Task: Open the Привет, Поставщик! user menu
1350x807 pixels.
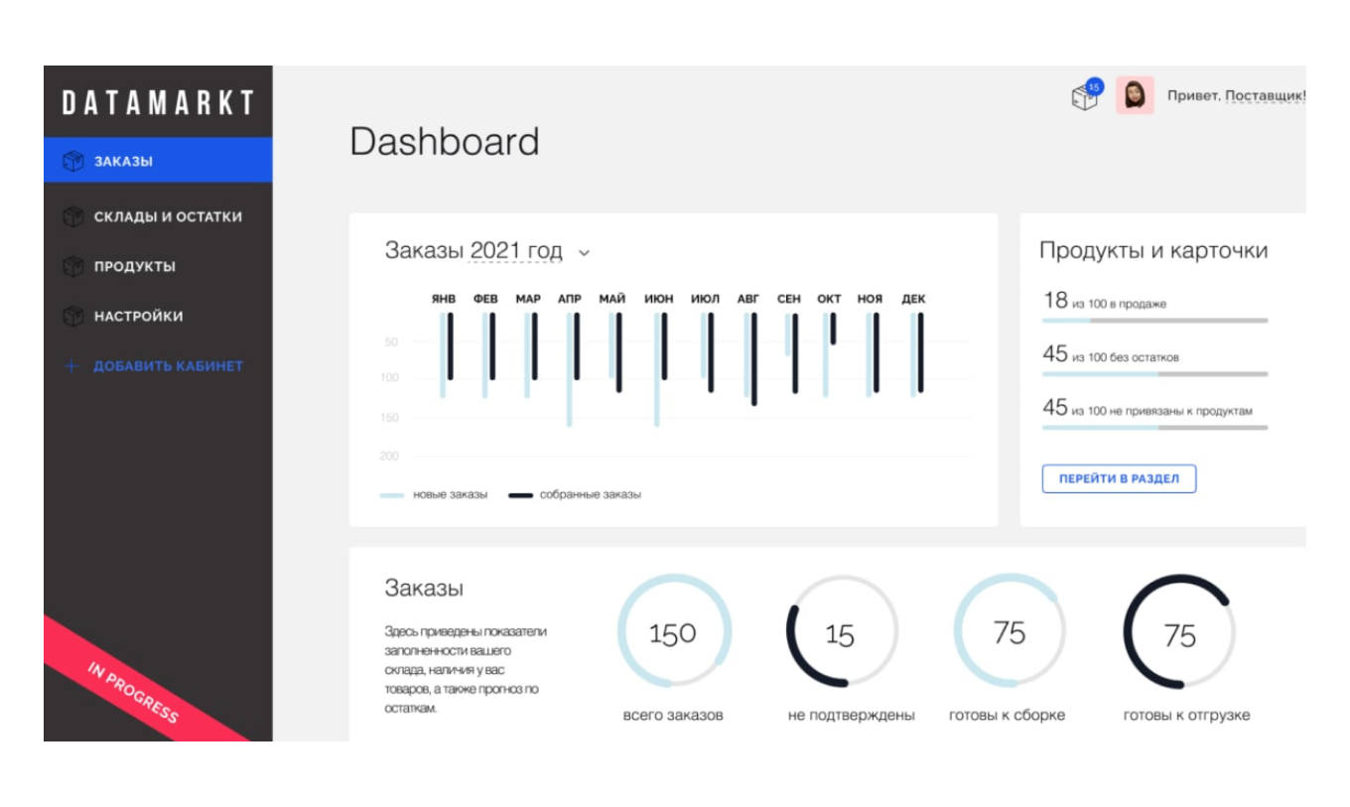Action: 1236,96
